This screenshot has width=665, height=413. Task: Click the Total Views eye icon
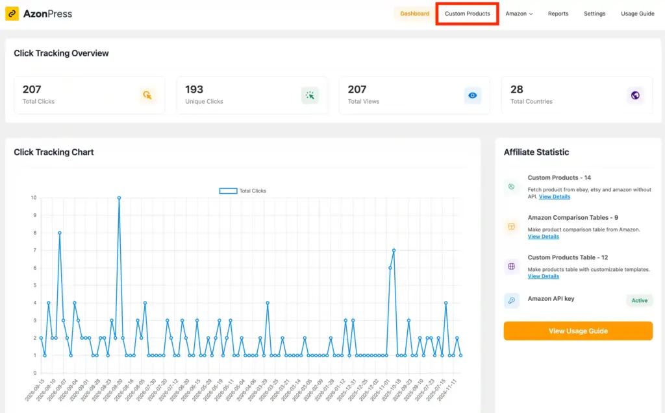[x=473, y=95]
